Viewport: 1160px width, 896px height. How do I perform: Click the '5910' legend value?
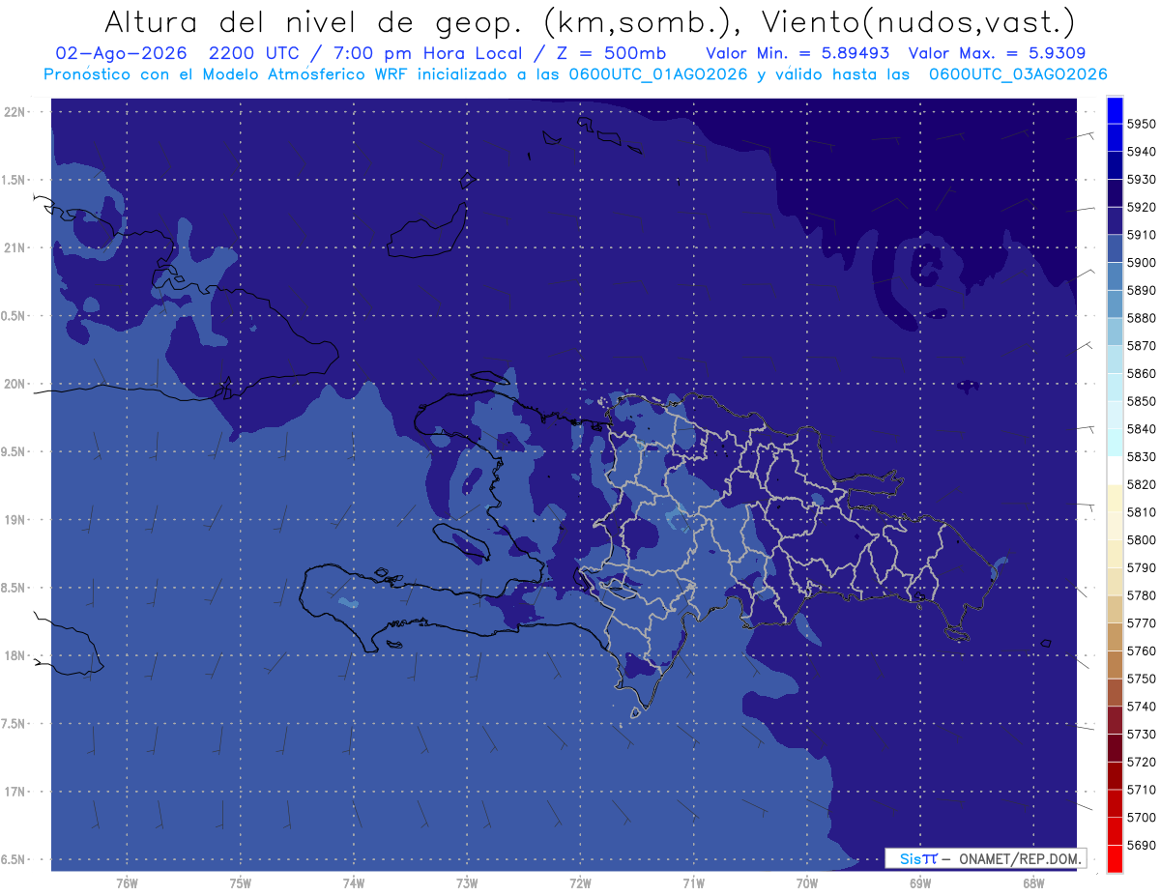[1141, 235]
